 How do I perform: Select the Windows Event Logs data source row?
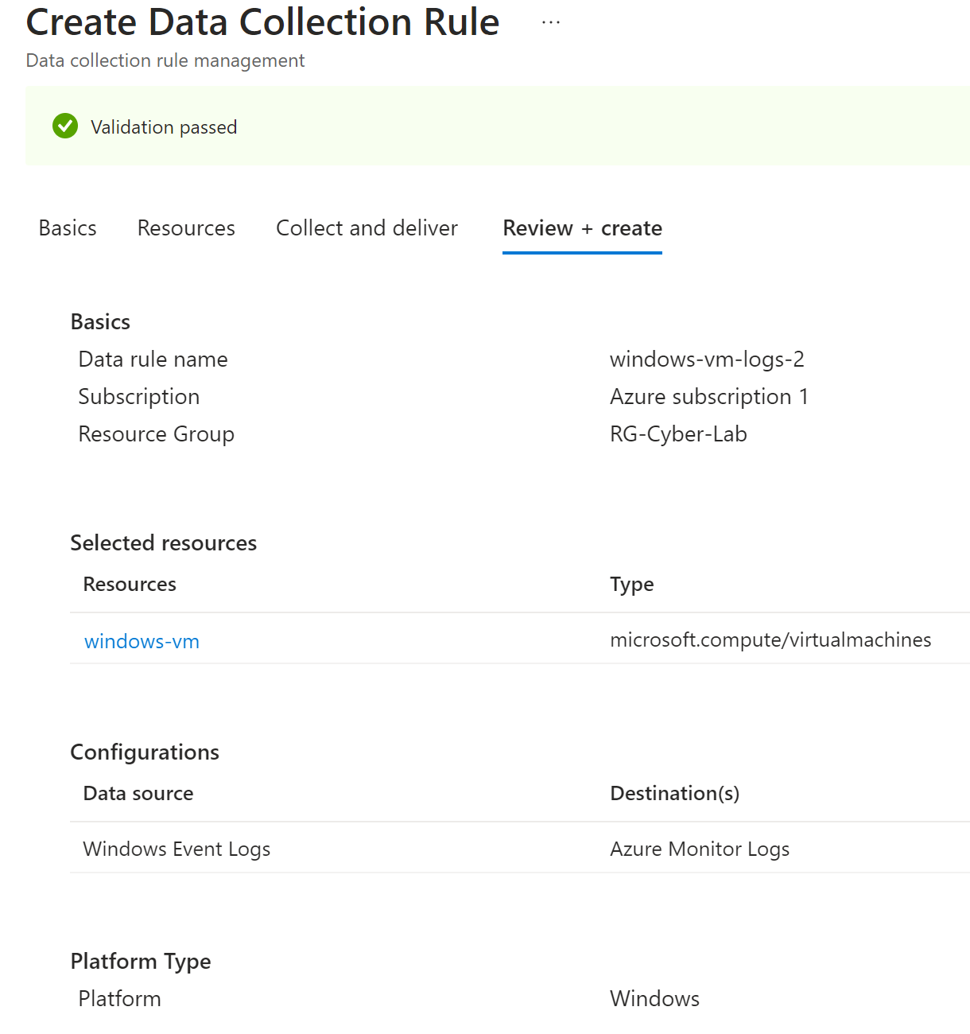(176, 849)
